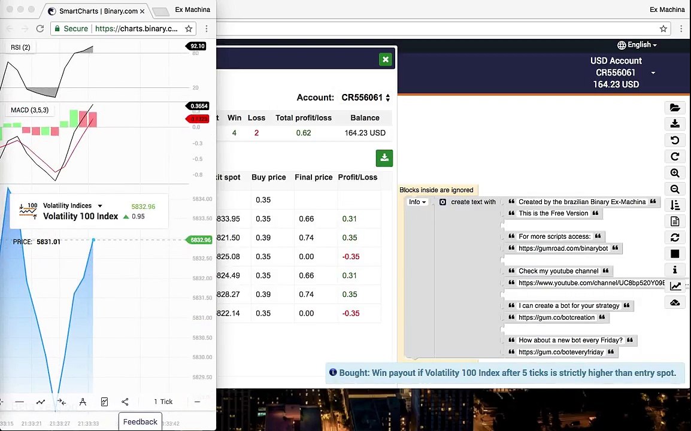This screenshot has width=691, height=431.
Task: Undo the last block change
Action: point(675,140)
